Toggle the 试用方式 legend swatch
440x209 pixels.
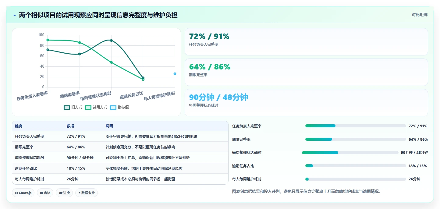[x=88, y=107]
